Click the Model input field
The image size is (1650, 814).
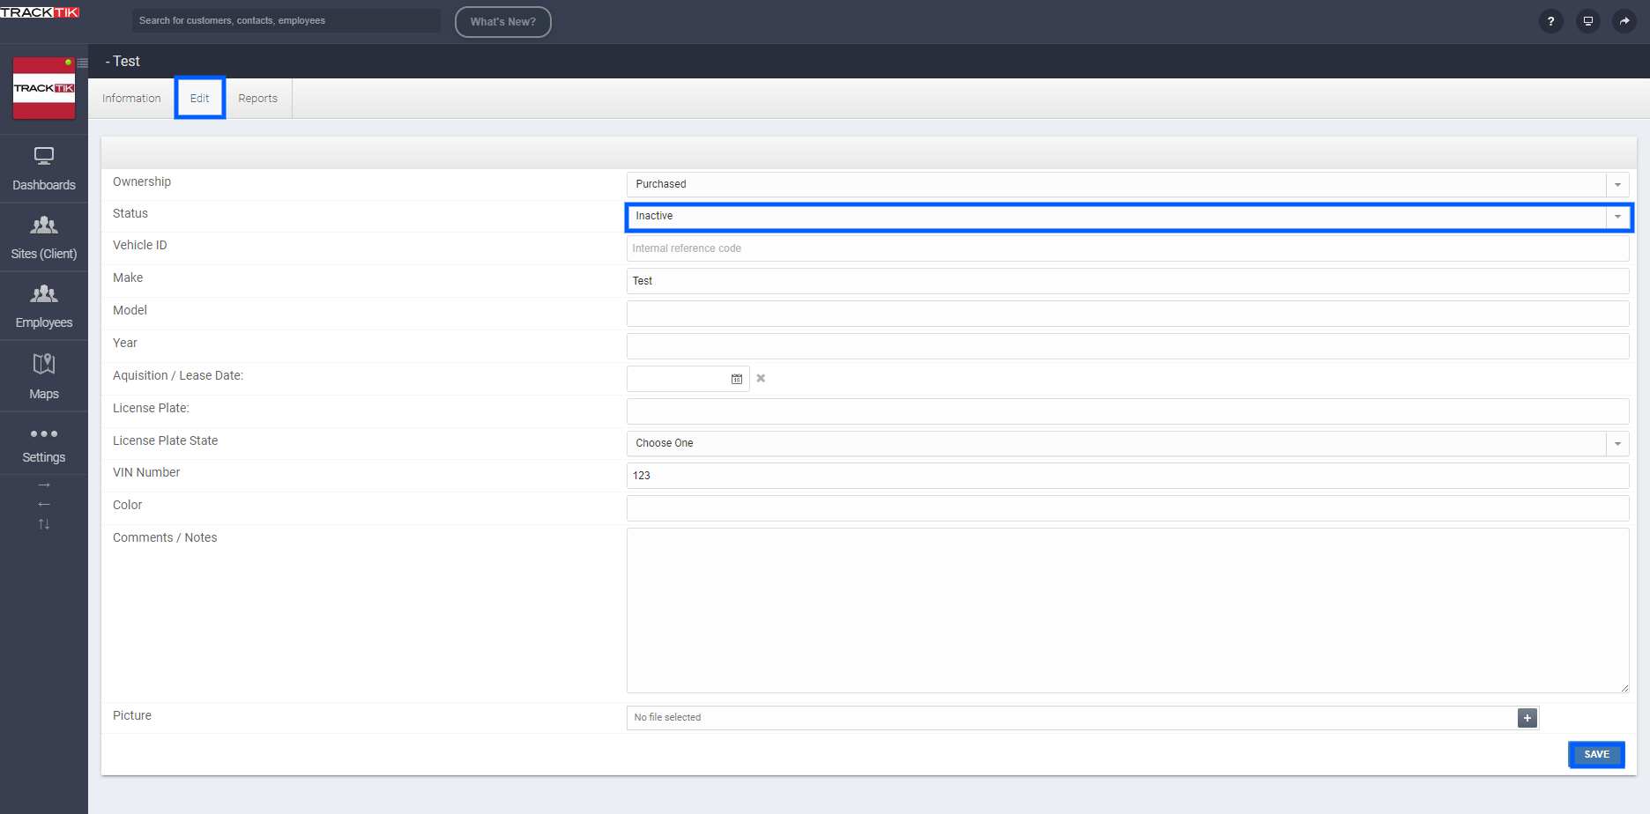click(1128, 314)
